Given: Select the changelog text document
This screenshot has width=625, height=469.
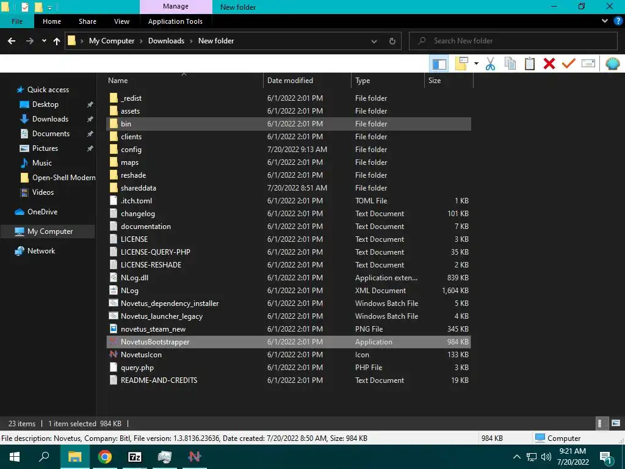Looking at the screenshot, I should [x=289, y=213].
